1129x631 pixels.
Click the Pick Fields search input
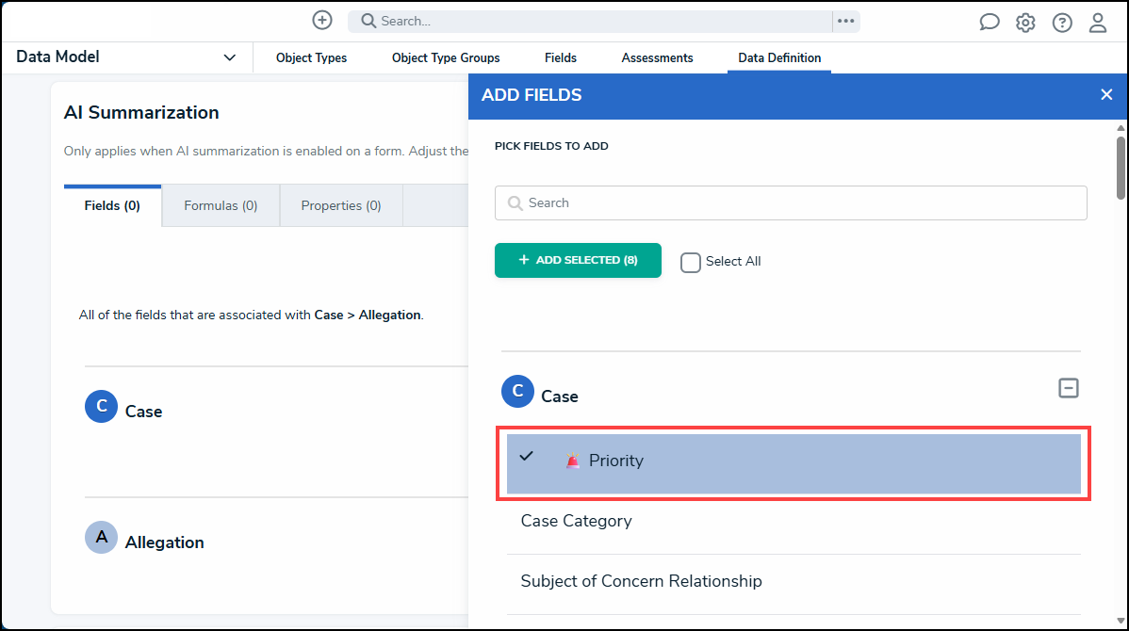click(x=791, y=202)
